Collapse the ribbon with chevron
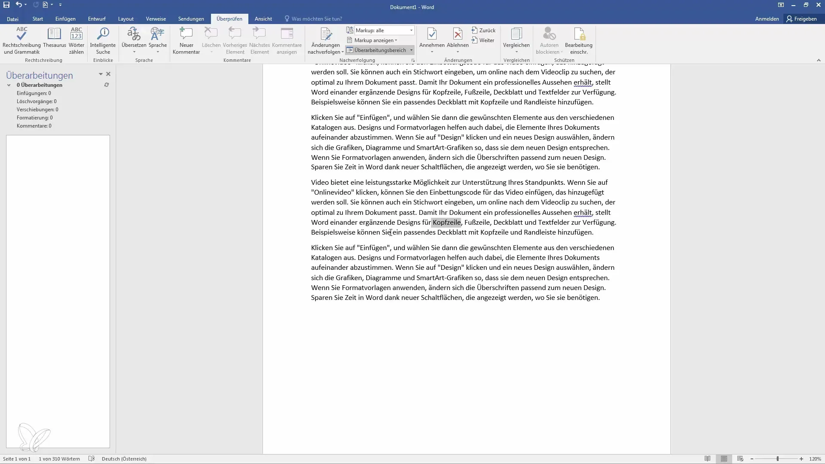Screen dimensions: 825x464 819,61
